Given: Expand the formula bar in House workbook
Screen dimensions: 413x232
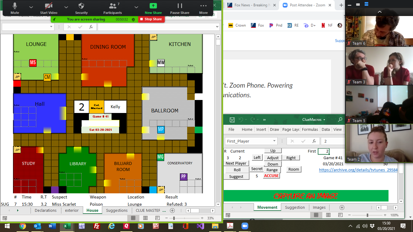Looking at the screenshot, I should (x=217, y=27).
